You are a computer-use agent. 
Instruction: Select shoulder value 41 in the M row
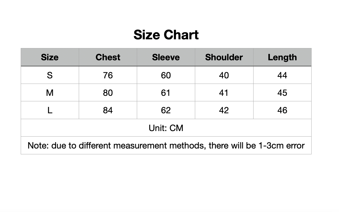pos(224,93)
